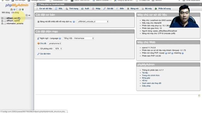This screenshot has width=202, height=113.
Task: Open the Bảng mã charsets tab
Action: click(133, 8)
